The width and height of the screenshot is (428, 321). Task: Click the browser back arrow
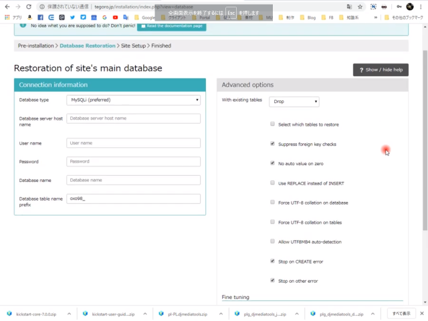[6, 6]
